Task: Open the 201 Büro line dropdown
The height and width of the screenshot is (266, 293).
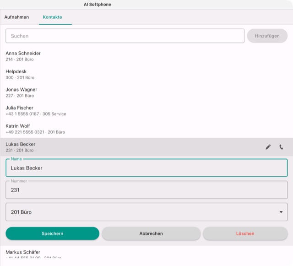Action: point(146,212)
